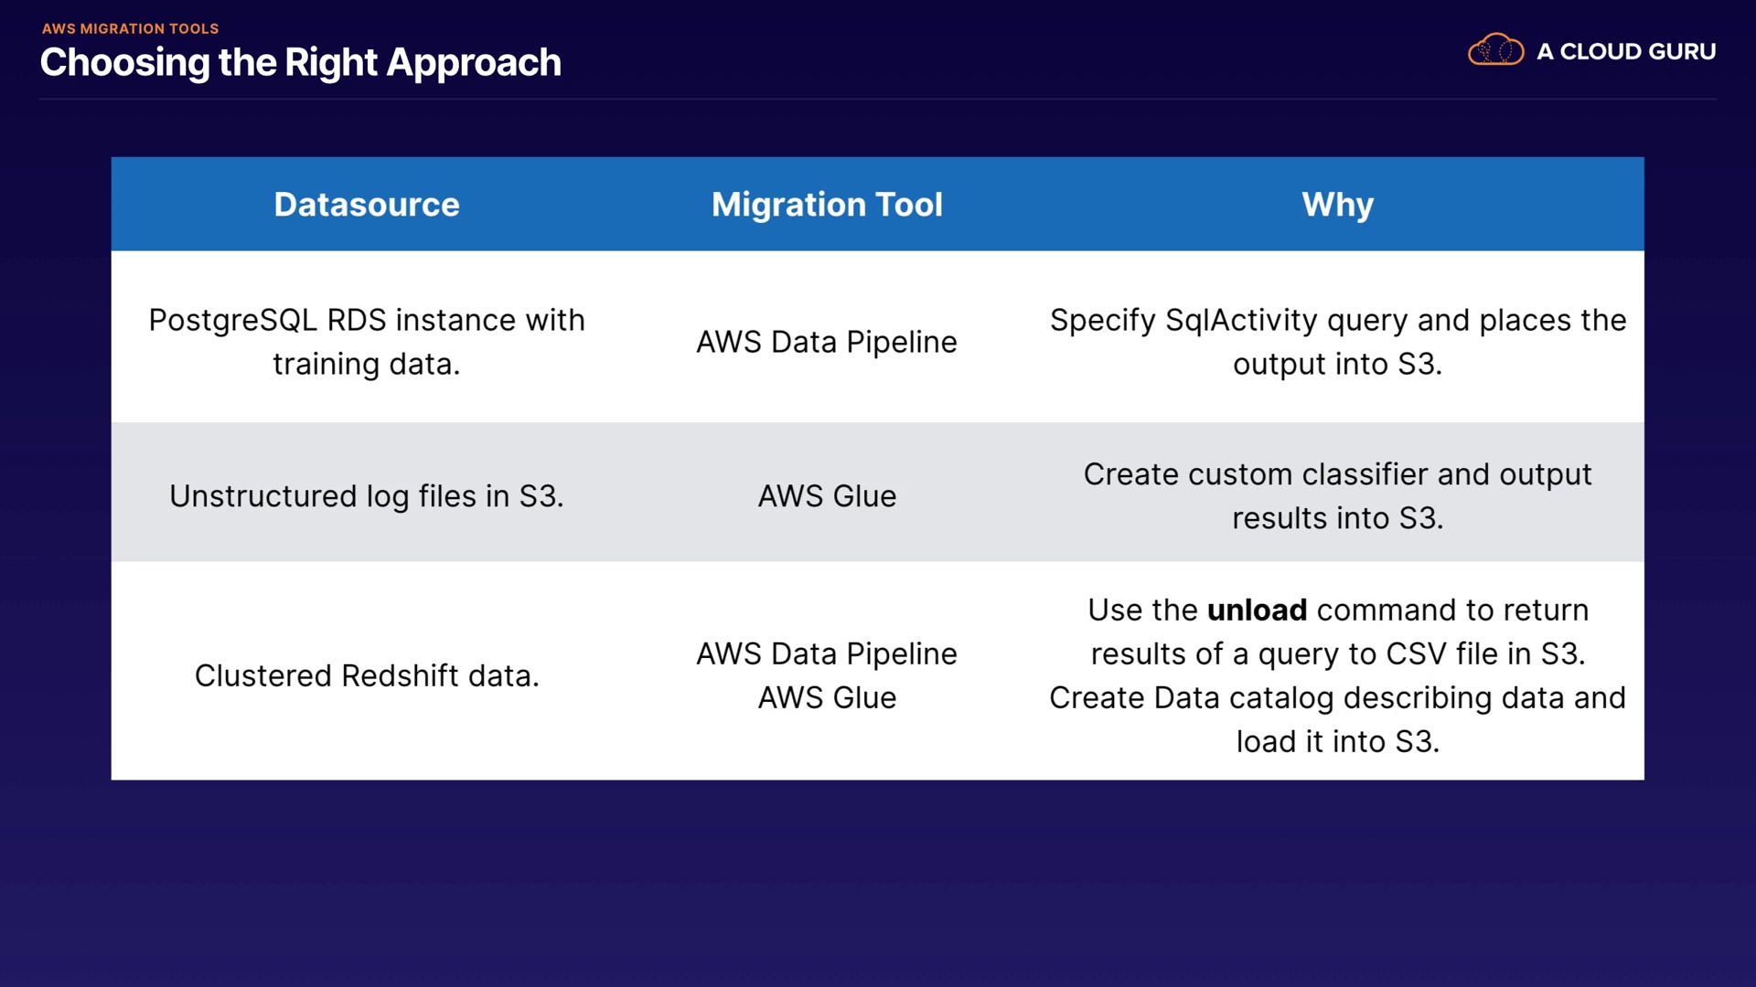This screenshot has height=987, width=1756.
Task: Click the results of a query to CSV line
Action: coord(1337,654)
